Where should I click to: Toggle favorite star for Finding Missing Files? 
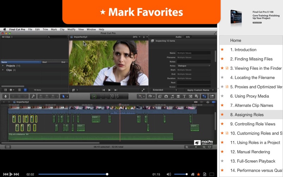(222, 59)
